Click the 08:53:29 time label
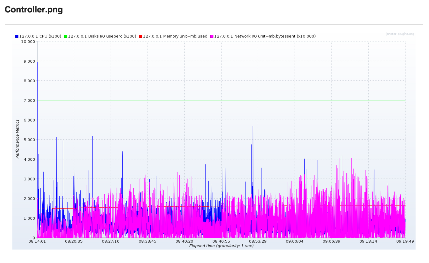Viewport: 429px width, 263px height. point(258,241)
